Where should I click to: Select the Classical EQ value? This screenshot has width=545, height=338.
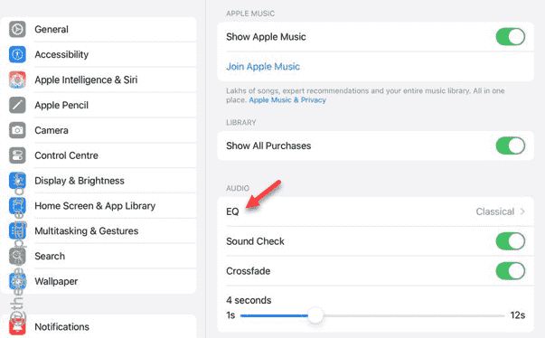pos(495,211)
